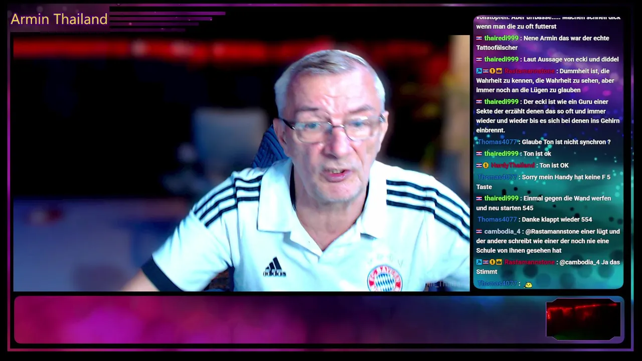Click the dark red-lit thumbnail at bottom right
Screen dimensions: 642x361
[x=583, y=319]
